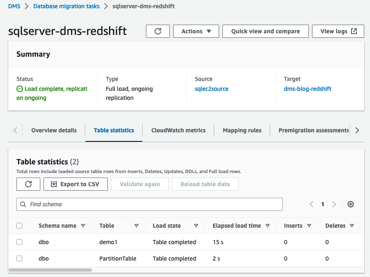Switch to the CloudWatch metrics tab

point(178,130)
